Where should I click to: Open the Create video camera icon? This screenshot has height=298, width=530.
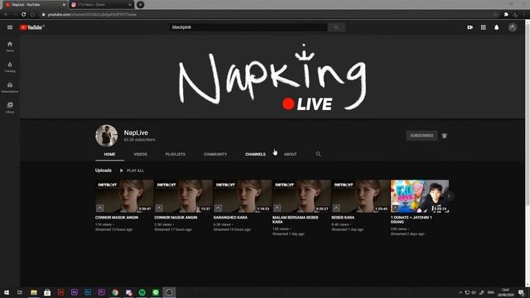tap(470, 27)
